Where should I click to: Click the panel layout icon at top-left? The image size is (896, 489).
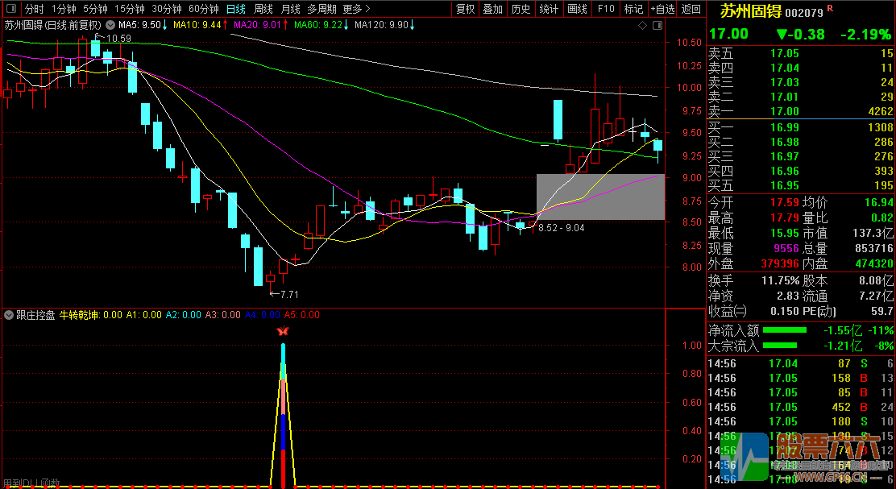tap(10, 10)
